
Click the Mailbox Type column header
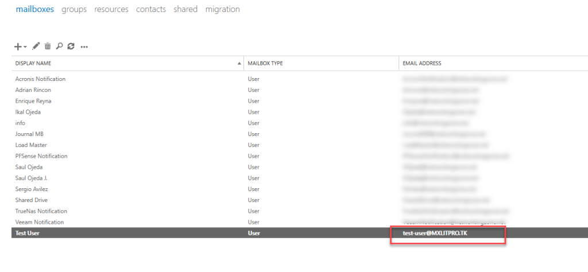click(265, 63)
